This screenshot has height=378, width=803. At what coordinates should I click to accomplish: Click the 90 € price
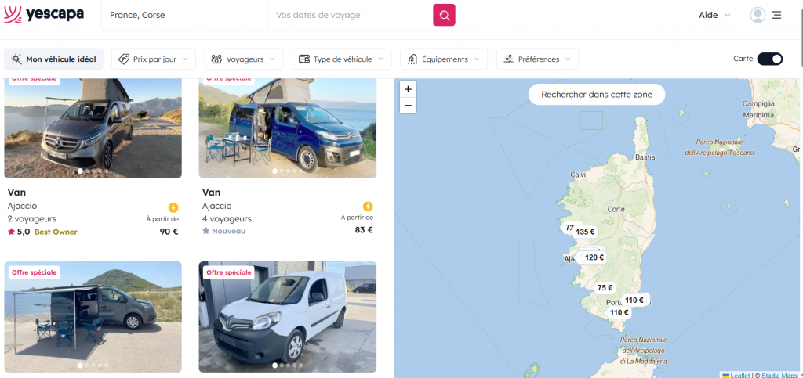click(x=169, y=232)
